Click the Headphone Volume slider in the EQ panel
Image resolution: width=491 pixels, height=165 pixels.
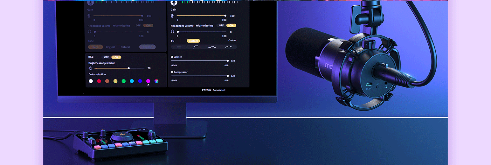(x=202, y=32)
